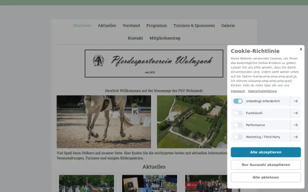Open the Programm menu item

tap(157, 26)
